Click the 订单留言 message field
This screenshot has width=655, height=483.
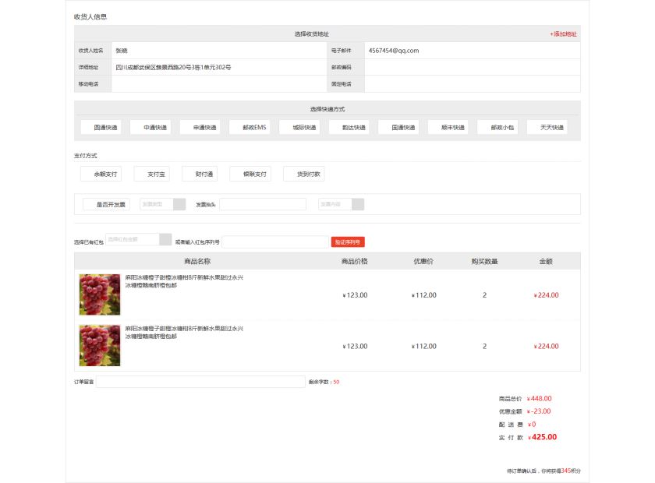pyautogui.click(x=200, y=382)
